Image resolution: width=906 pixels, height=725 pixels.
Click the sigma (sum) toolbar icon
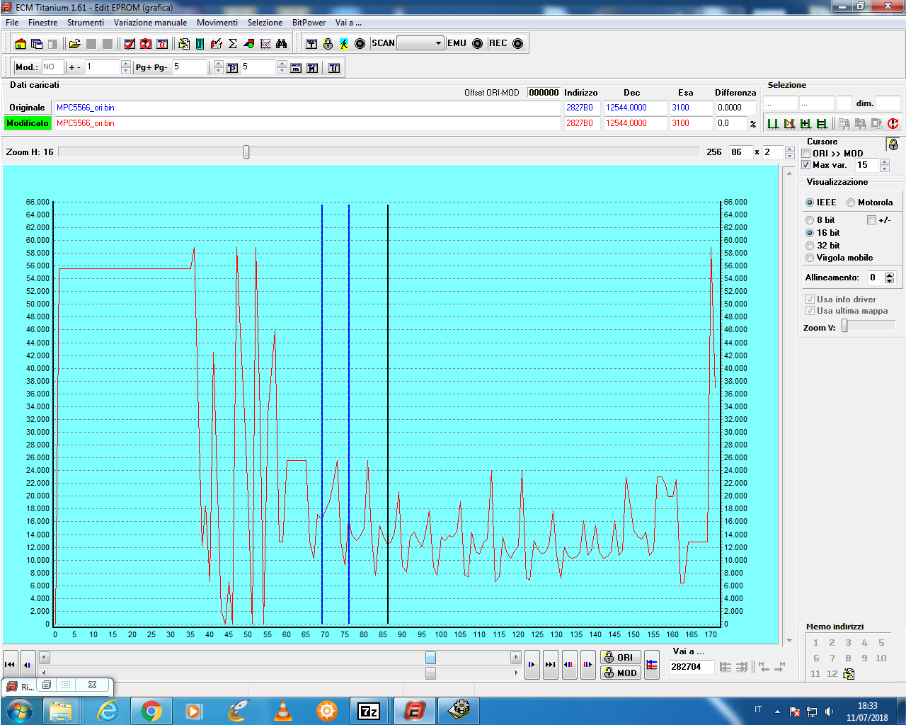pyautogui.click(x=233, y=44)
